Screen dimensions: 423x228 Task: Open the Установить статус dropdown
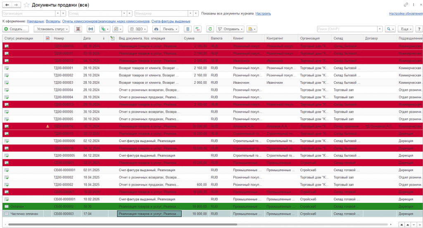[52, 29]
